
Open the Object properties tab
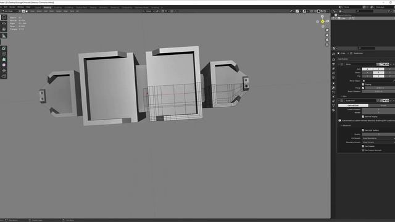point(333,83)
